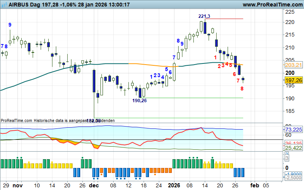Click the 225 level on price axis
Image resolution: width=304 pixels, height=190 pixels.
(290, 12)
